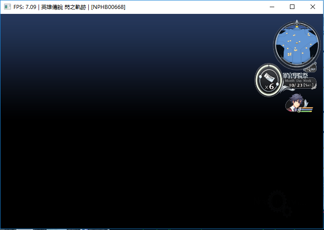Click the orange HP bar

[307, 108]
